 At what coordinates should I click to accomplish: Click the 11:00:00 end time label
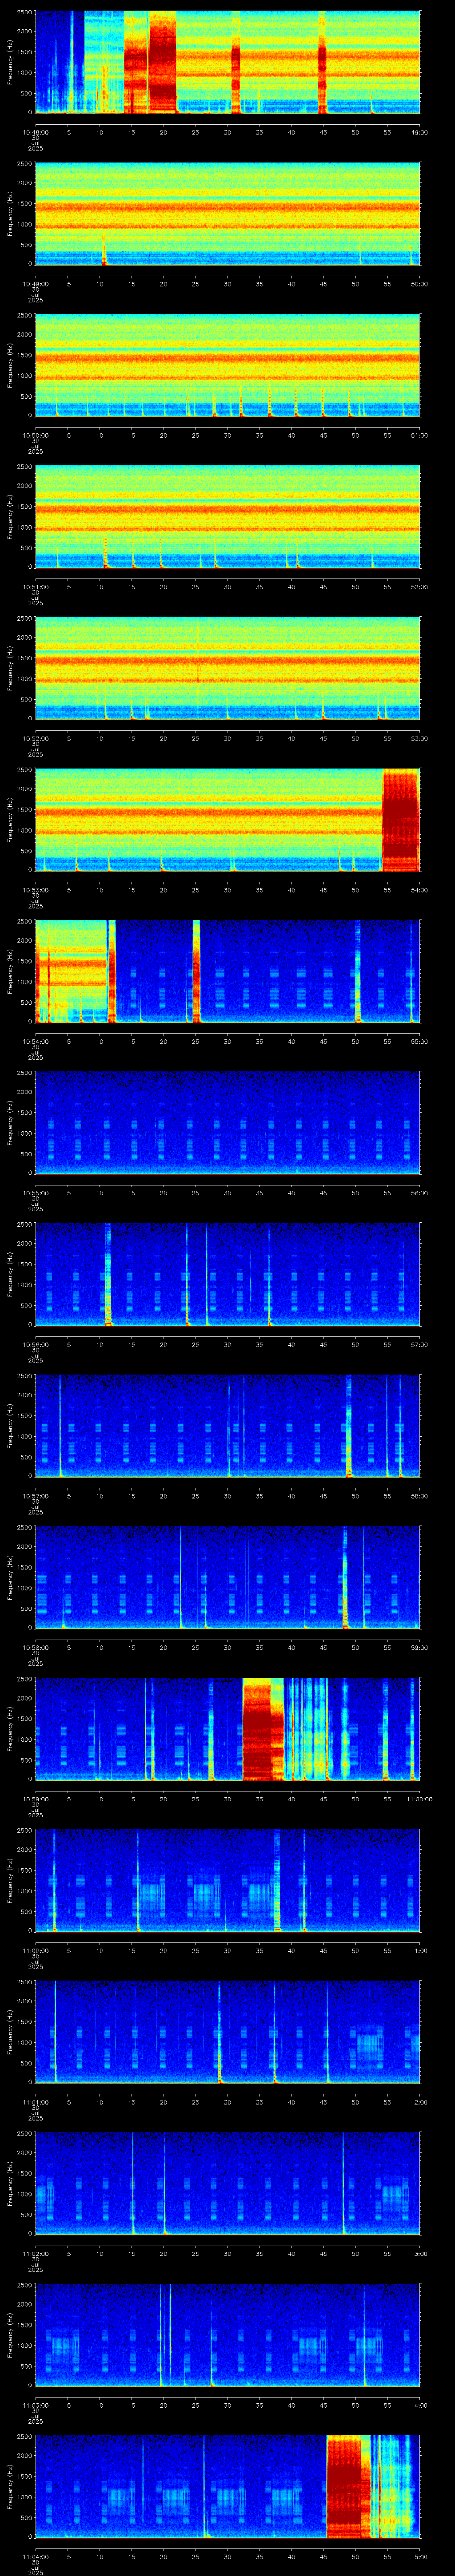[x=419, y=1799]
